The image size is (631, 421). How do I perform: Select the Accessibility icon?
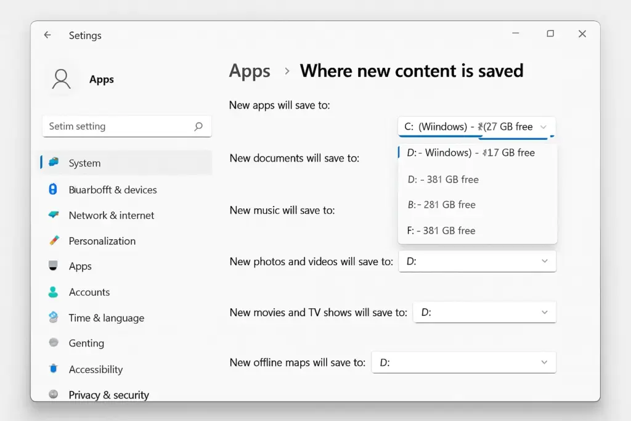click(53, 369)
